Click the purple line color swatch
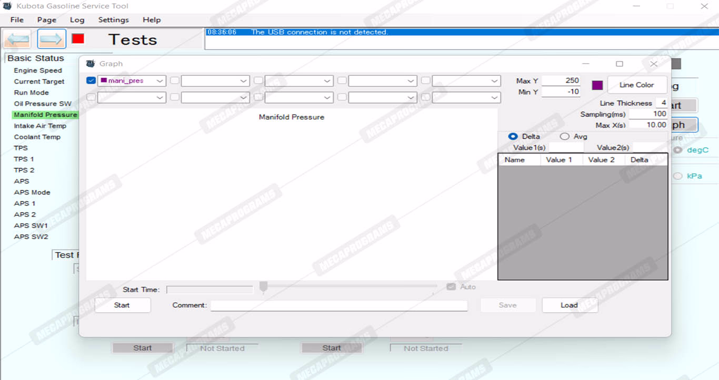Image resolution: width=719 pixels, height=380 pixels. pyautogui.click(x=597, y=85)
